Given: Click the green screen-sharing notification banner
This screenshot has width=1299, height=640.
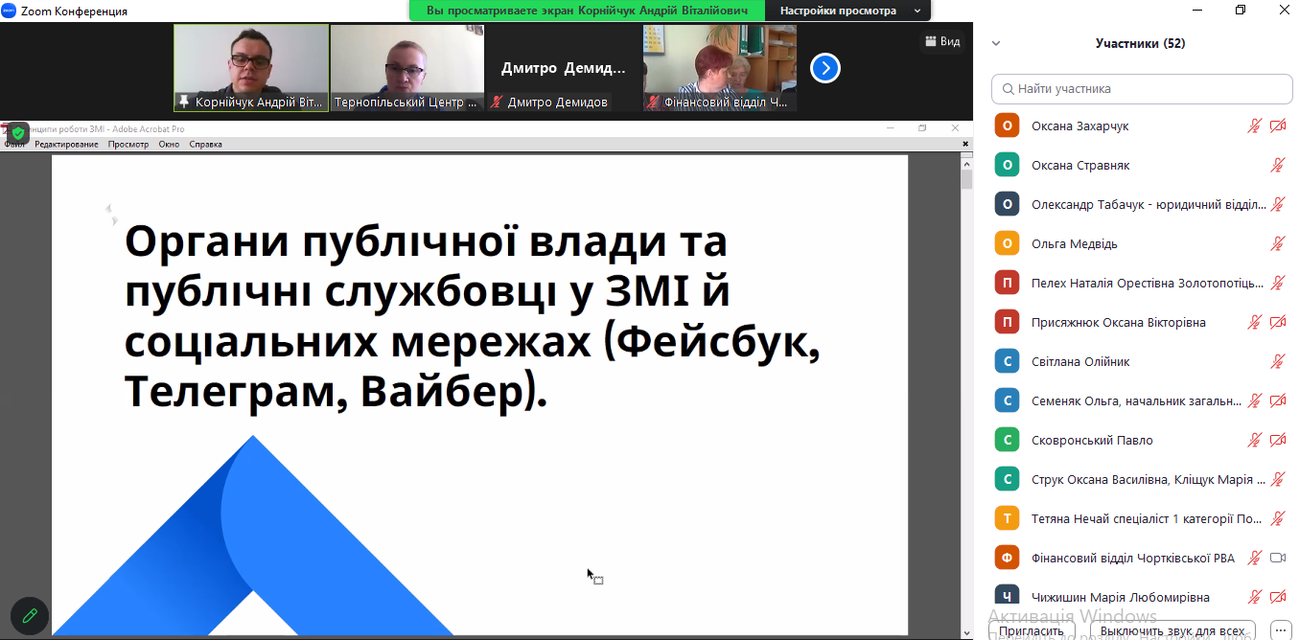Looking at the screenshot, I should coord(588,11).
